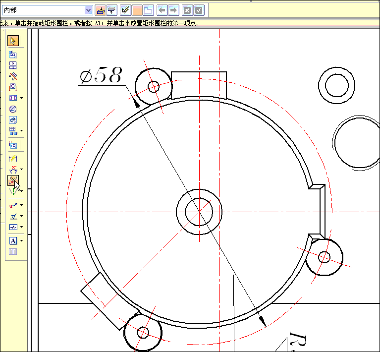Select the Leader annotation tool
The height and width of the screenshot is (352, 380).
13,205
